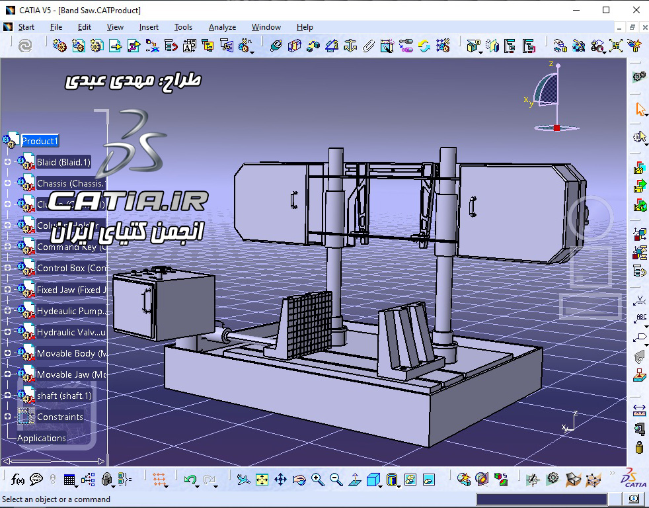649x508 pixels.
Task: Open the Help menu
Action: [305, 27]
